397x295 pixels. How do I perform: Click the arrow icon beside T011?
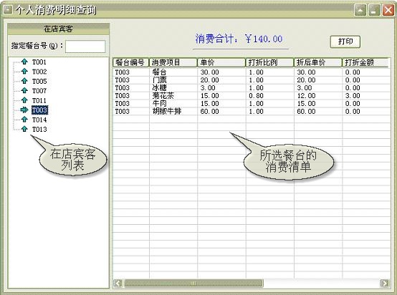click(24, 100)
